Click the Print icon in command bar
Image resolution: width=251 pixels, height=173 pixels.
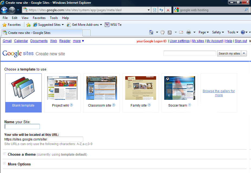pyautogui.click(x=189, y=32)
